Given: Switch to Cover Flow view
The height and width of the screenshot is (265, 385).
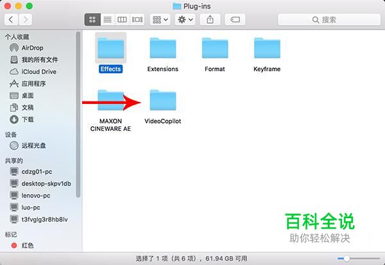Looking at the screenshot, I should [x=137, y=20].
